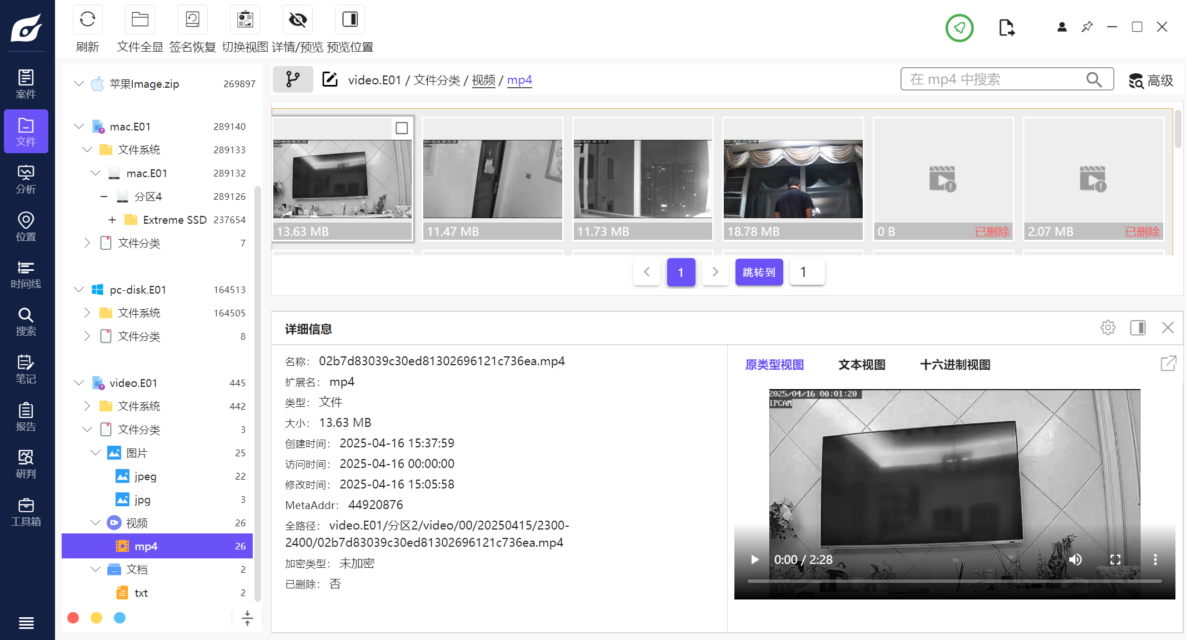Go to next page arrow
The height and width of the screenshot is (640, 1186).
point(715,272)
